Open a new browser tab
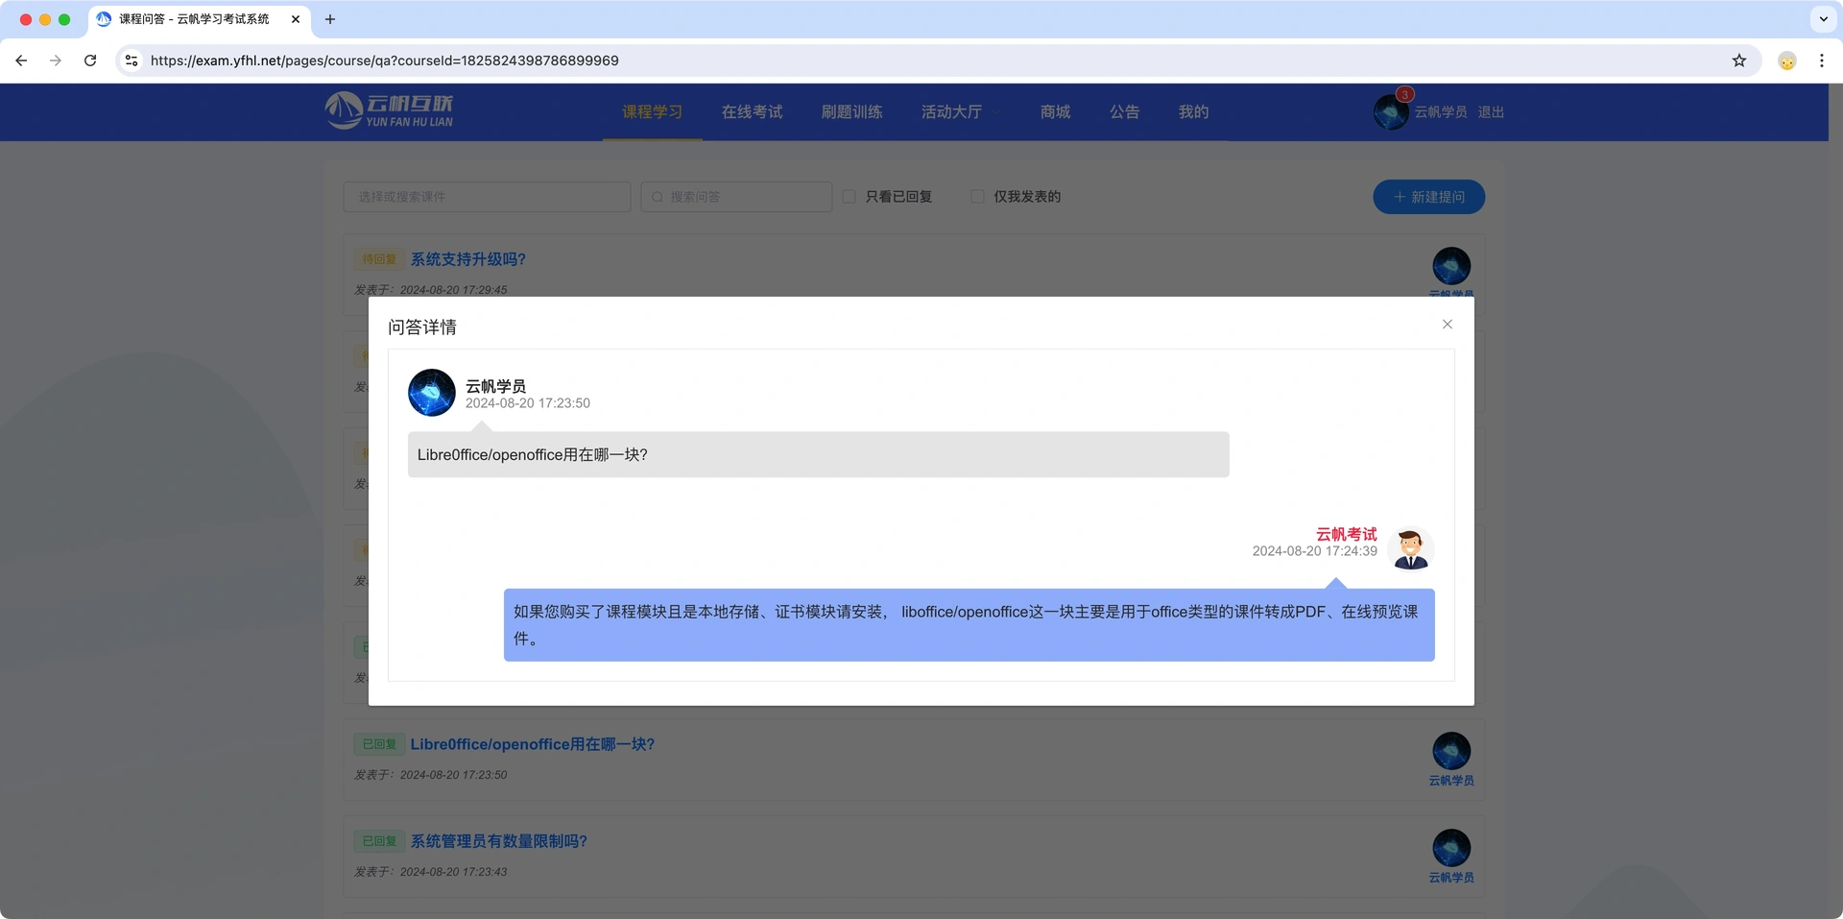Viewport: 1843px width, 919px height. pyautogui.click(x=330, y=19)
